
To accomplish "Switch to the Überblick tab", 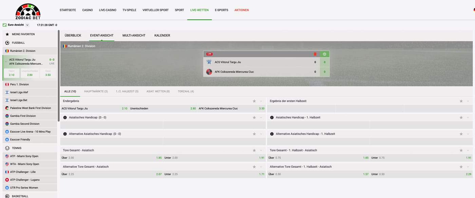I will pos(73,35).
